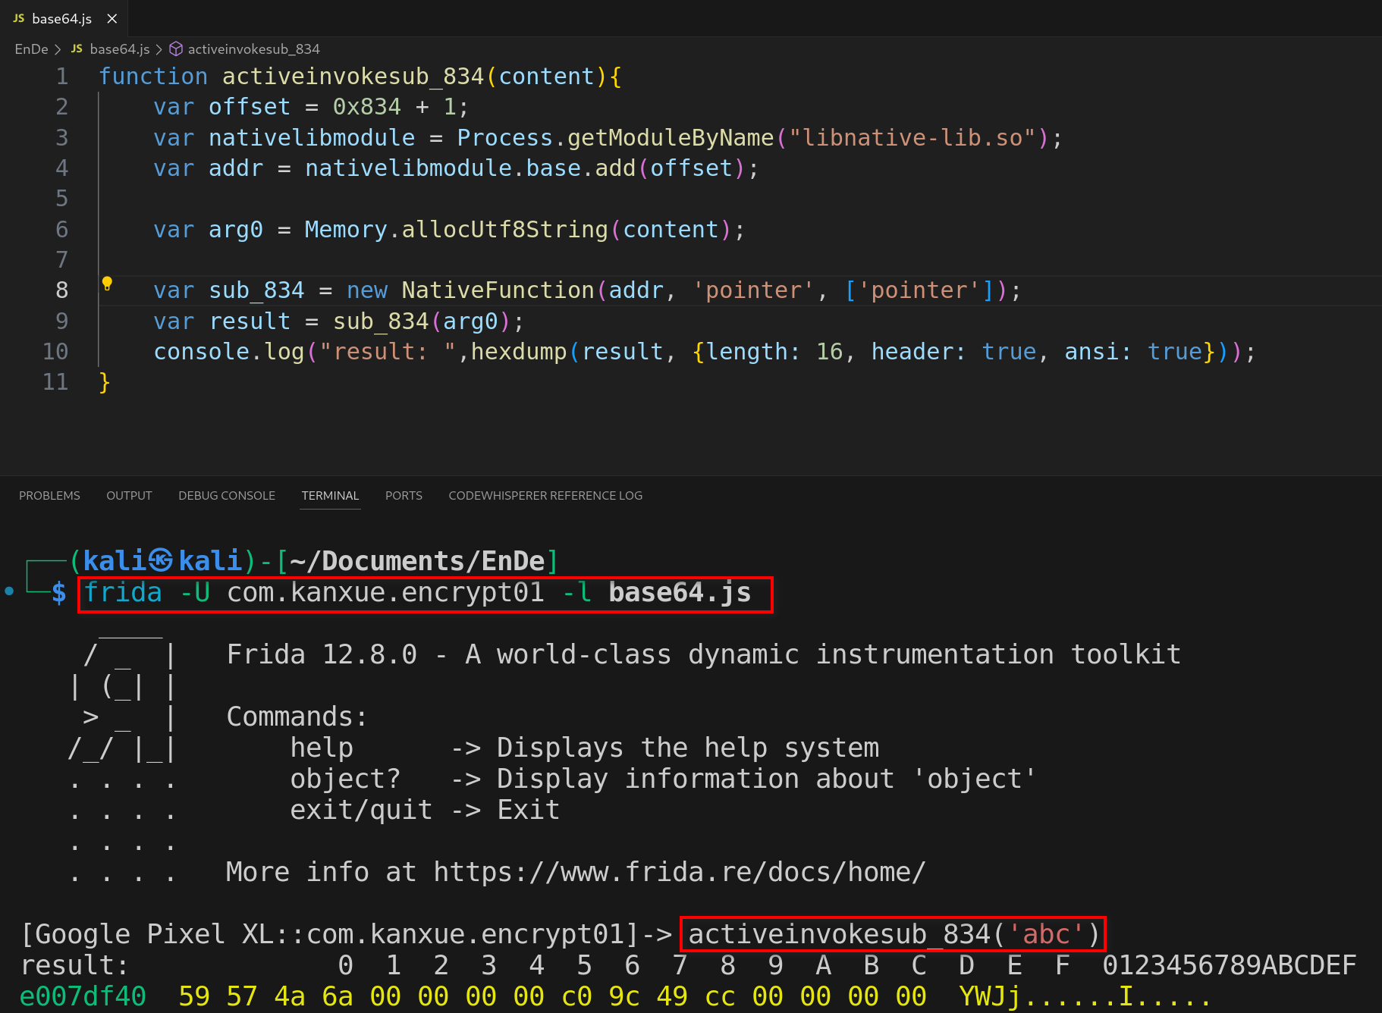1382x1013 pixels.
Task: Select the TERMINAL panel tab
Action: point(330,495)
